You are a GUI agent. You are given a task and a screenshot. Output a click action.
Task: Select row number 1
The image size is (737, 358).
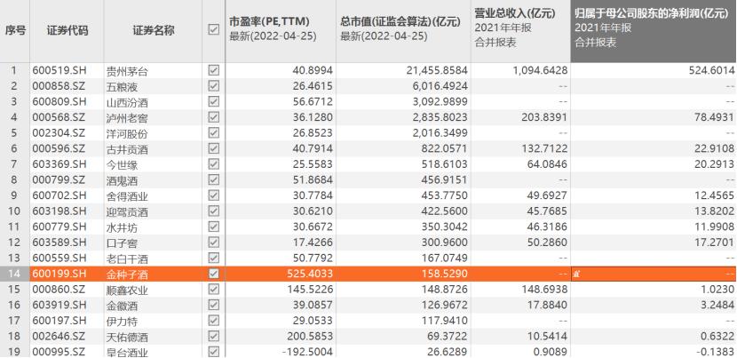point(14,71)
